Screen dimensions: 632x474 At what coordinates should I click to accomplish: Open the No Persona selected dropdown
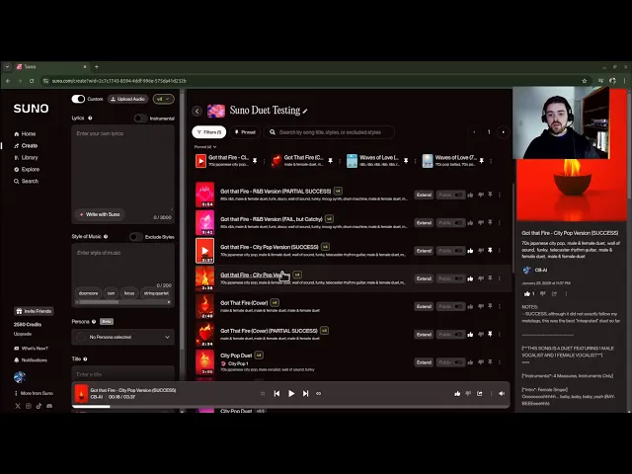[x=122, y=337]
